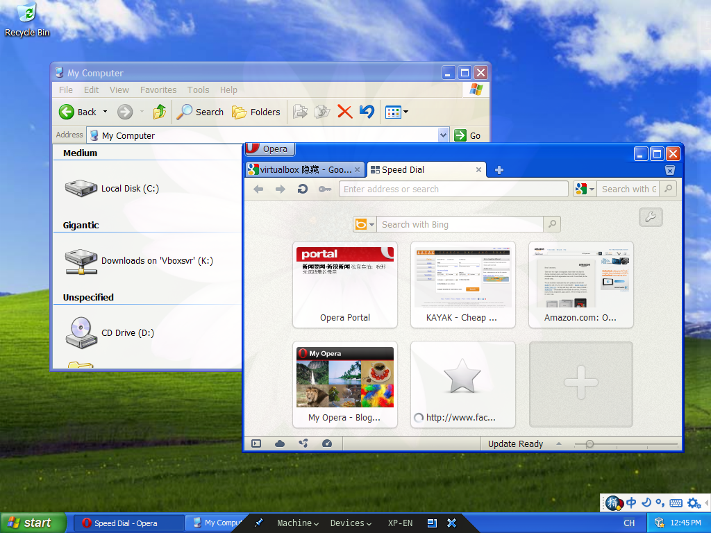Viewport: 711px width, 533px height.
Task: Open the File menu in My Computer
Action: point(66,90)
